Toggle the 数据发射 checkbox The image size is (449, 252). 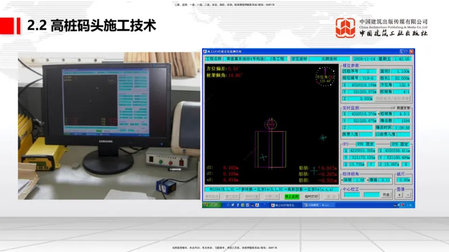pyautogui.click(x=394, y=108)
